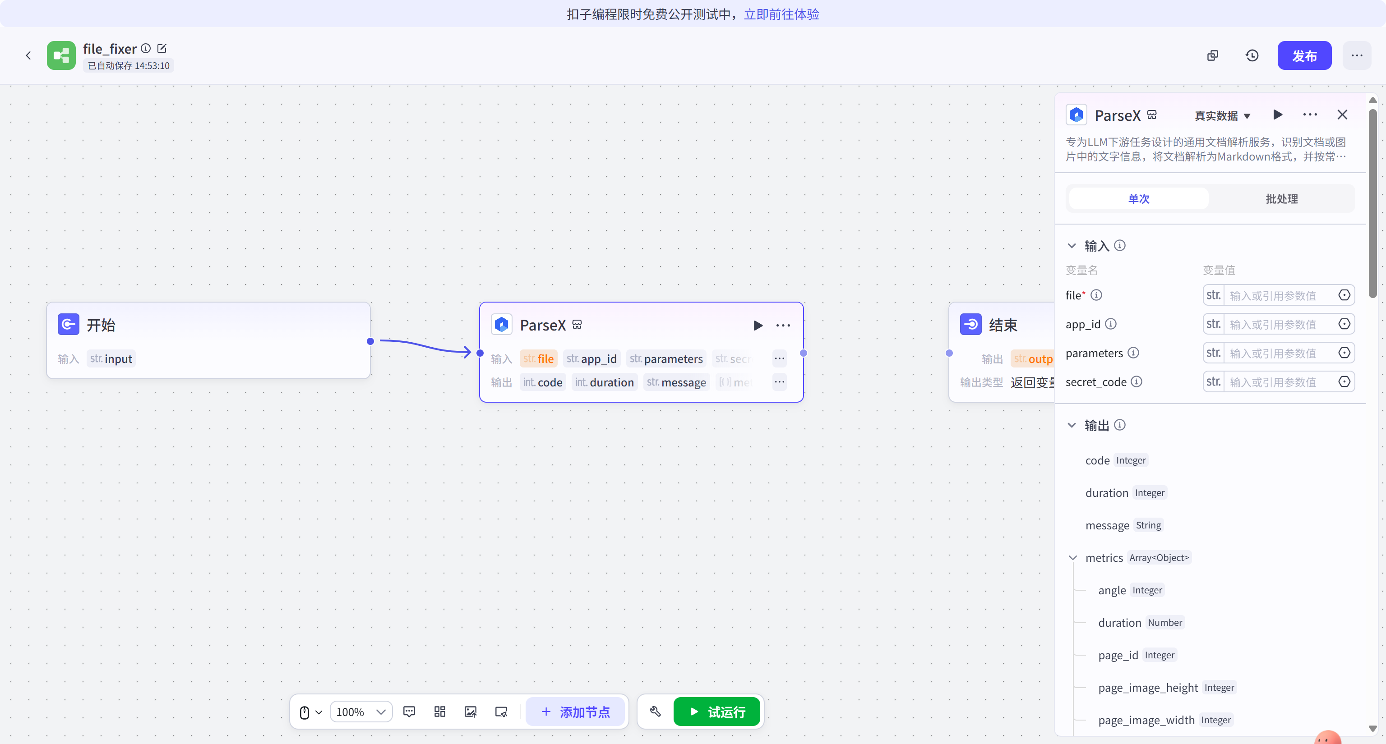This screenshot has width=1386, height=744.
Task: Collapse the 输入 section
Action: click(1071, 246)
